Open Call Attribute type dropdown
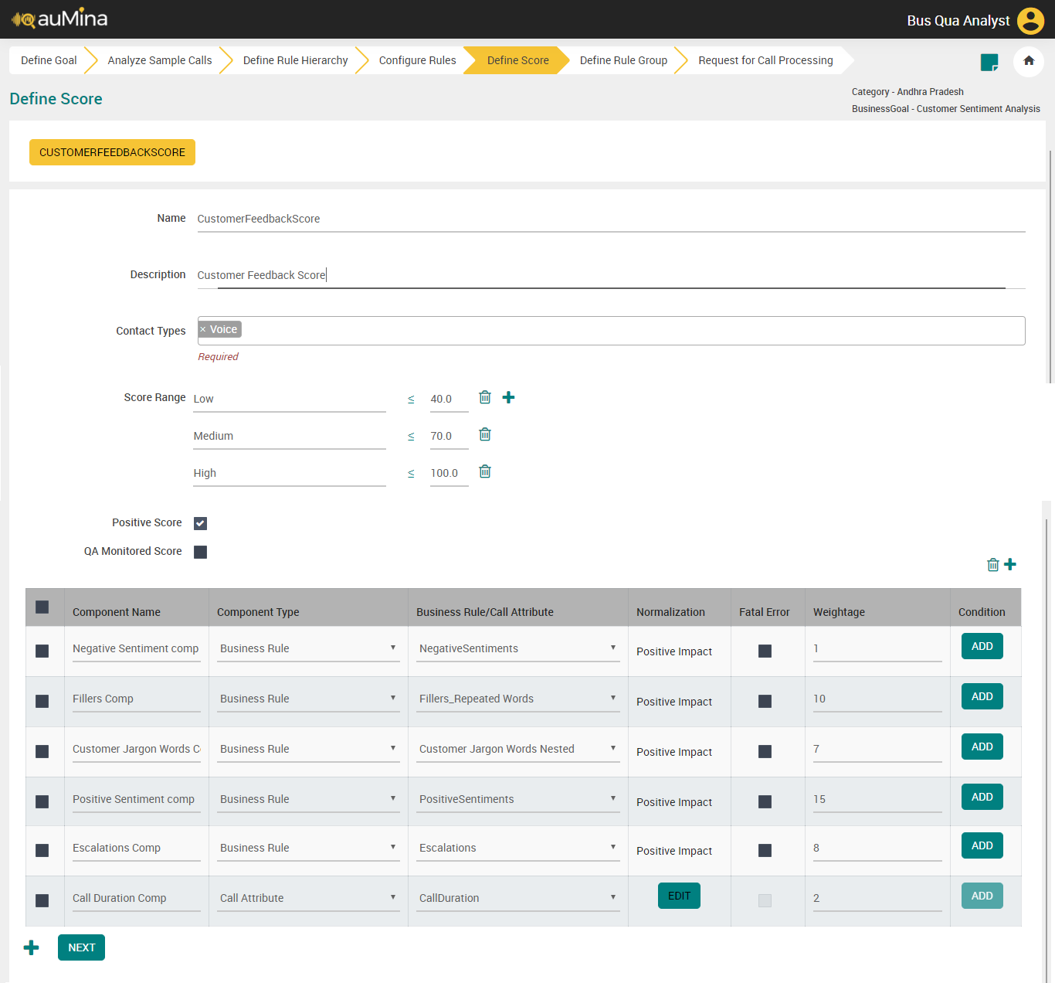 coord(308,899)
